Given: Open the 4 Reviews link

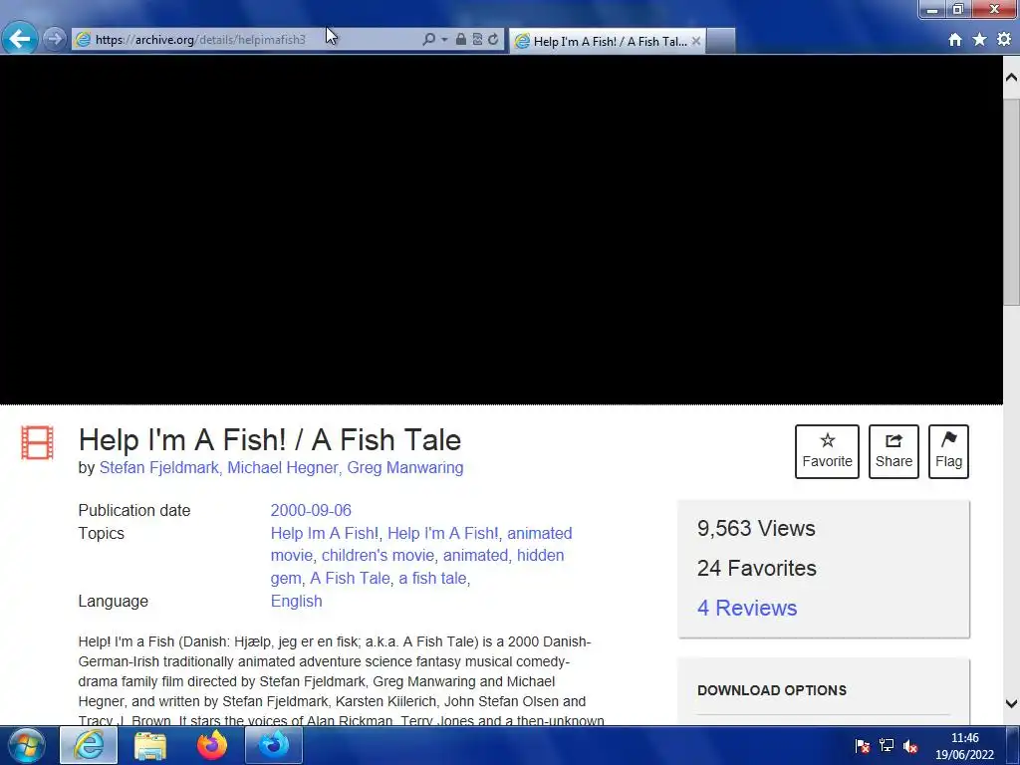Looking at the screenshot, I should (747, 608).
